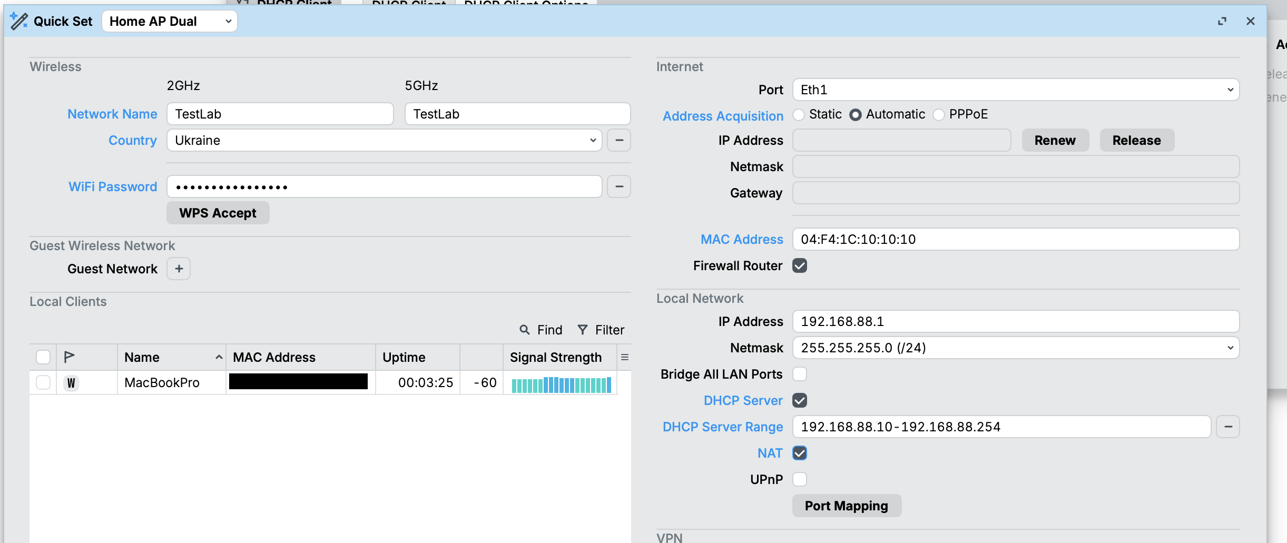The width and height of the screenshot is (1287, 543).
Task: Select PPPoE address acquisition
Action: tap(939, 114)
